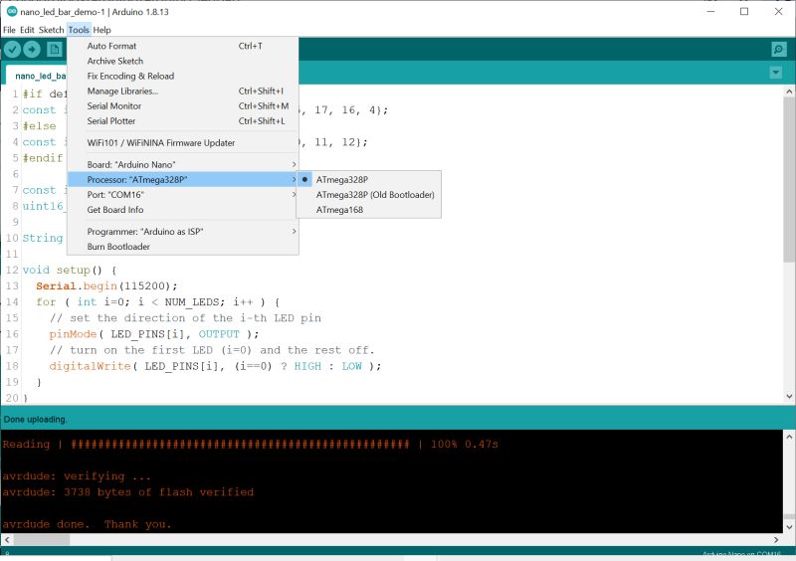Image resolution: width=796 pixels, height=561 pixels.
Task: Click Get Board Info
Action: coord(183,210)
